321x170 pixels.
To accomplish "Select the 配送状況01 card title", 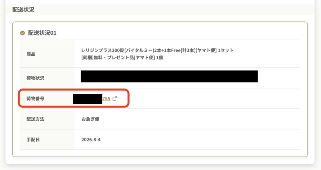I will pos(42,33).
